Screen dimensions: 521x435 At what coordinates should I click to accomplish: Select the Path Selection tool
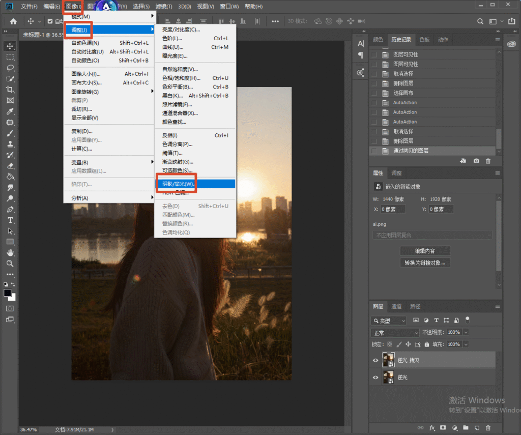(x=10, y=231)
